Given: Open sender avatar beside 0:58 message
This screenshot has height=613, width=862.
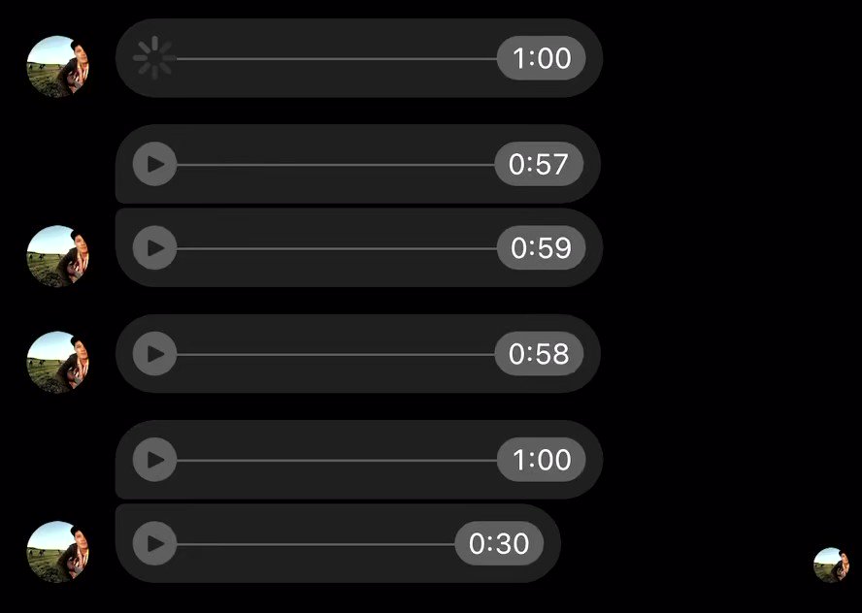Looking at the screenshot, I should pyautogui.click(x=57, y=362).
